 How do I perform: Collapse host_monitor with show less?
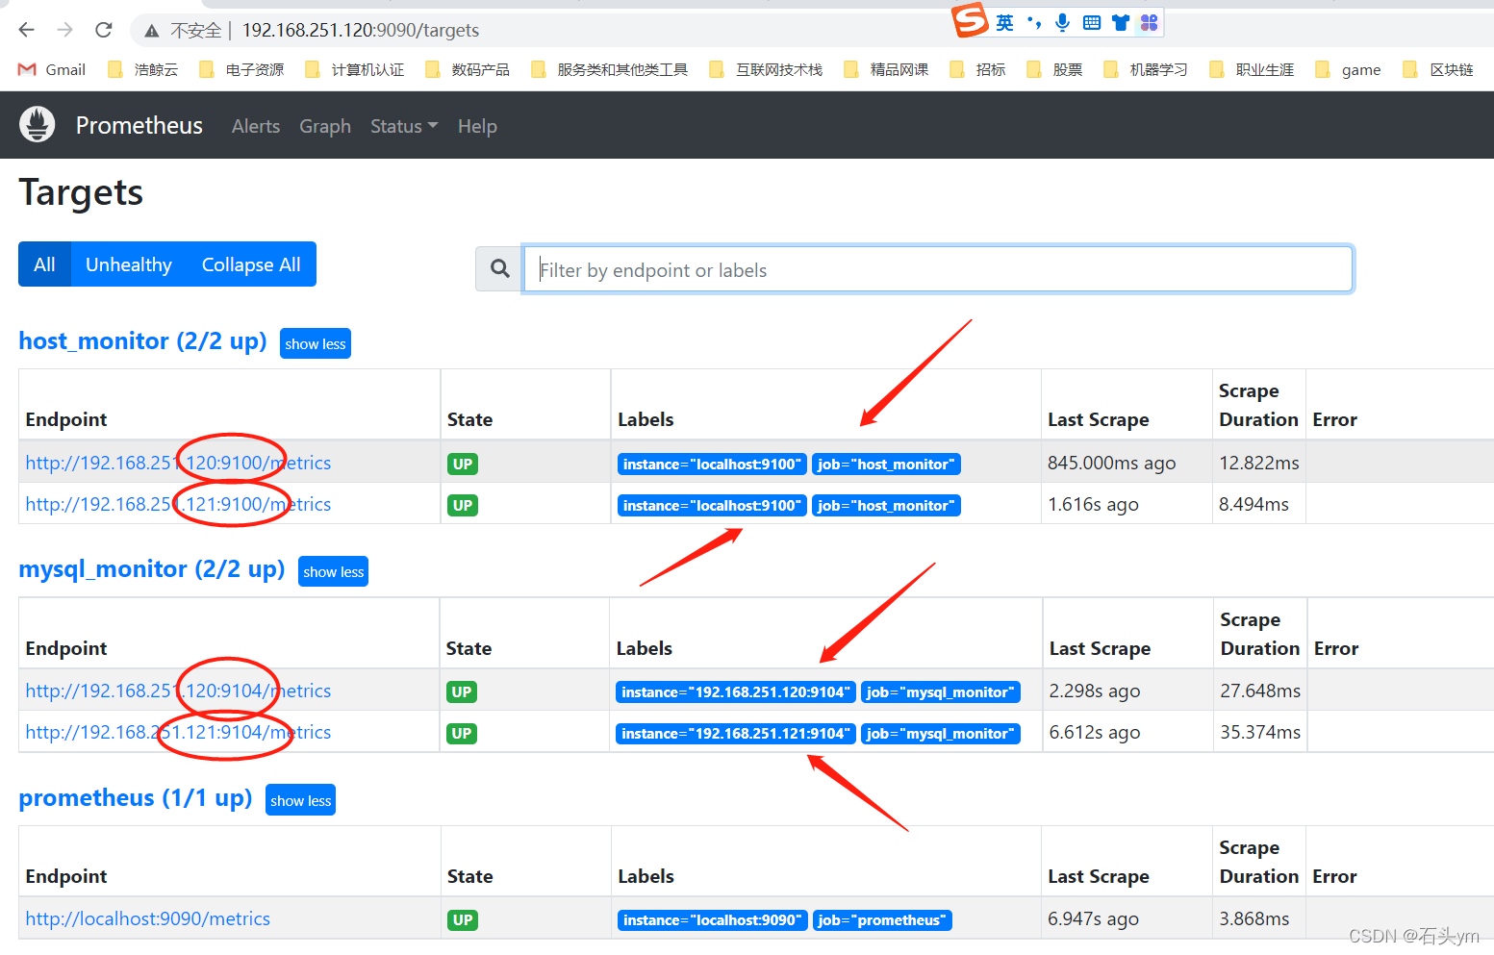(316, 343)
